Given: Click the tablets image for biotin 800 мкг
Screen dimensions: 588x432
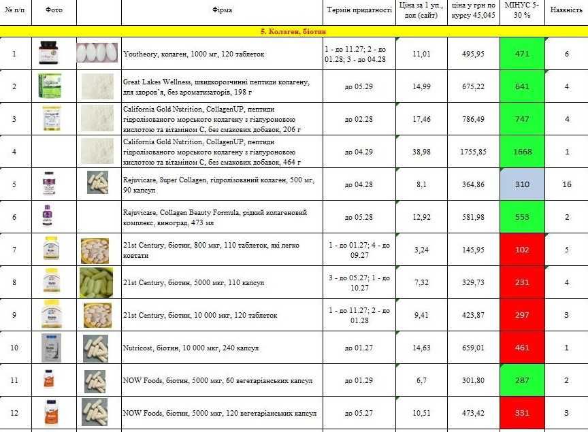Looking at the screenshot, I should point(95,251).
